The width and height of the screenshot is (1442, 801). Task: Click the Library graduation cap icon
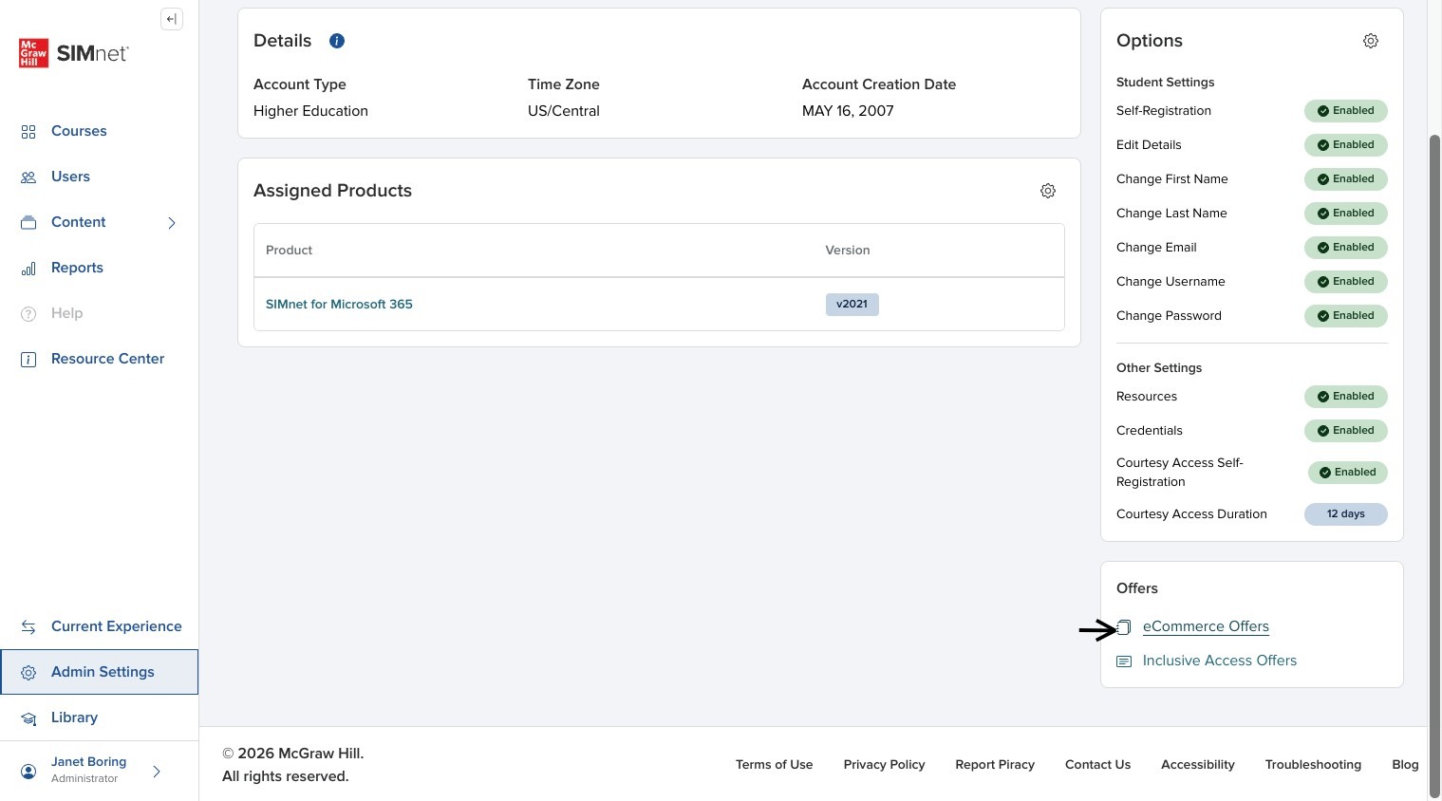tap(28, 718)
